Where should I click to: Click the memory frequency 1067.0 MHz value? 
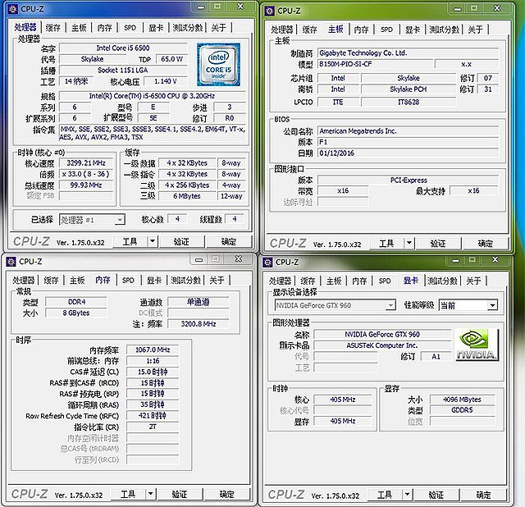153,349
